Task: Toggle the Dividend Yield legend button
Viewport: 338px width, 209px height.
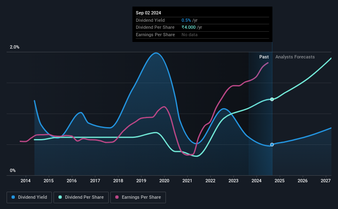Action: click(29, 197)
